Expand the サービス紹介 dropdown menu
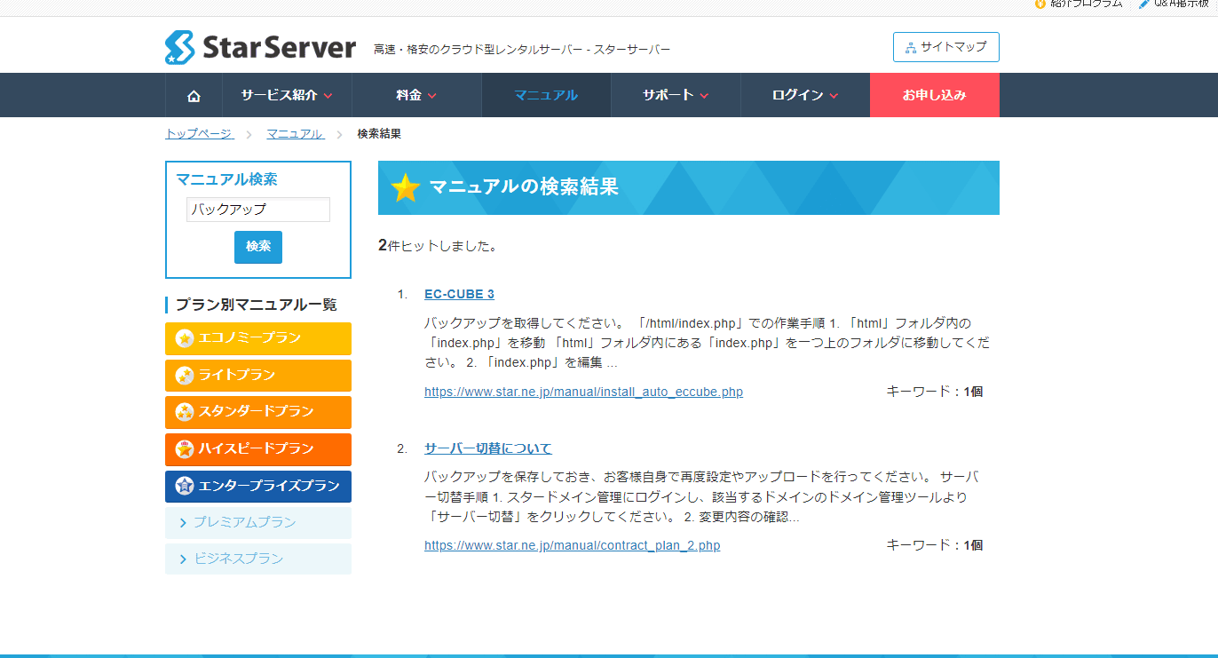The image size is (1218, 658). point(286,96)
